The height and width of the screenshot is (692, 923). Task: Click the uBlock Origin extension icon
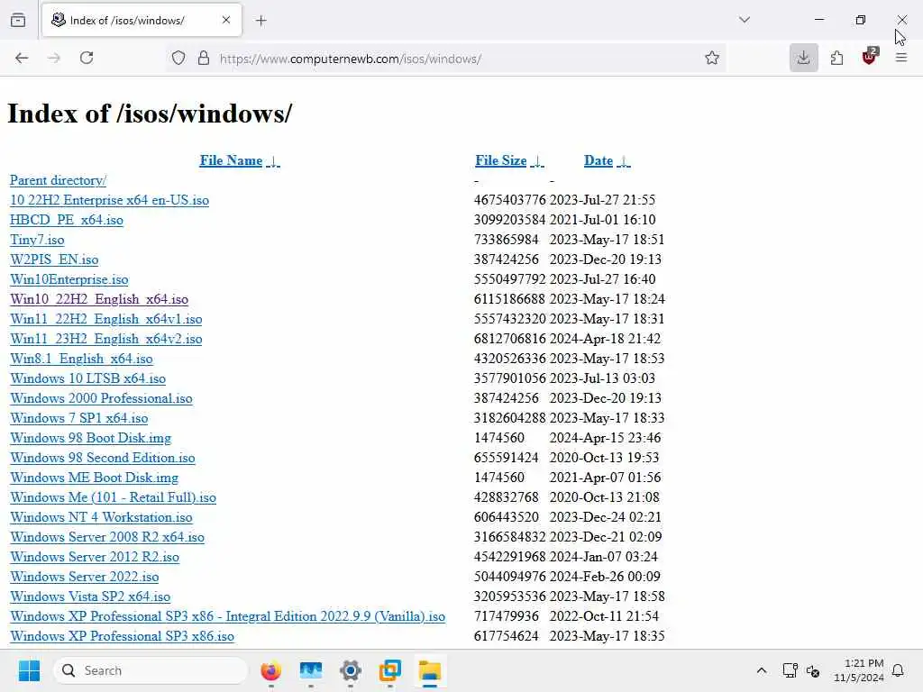[870, 57]
